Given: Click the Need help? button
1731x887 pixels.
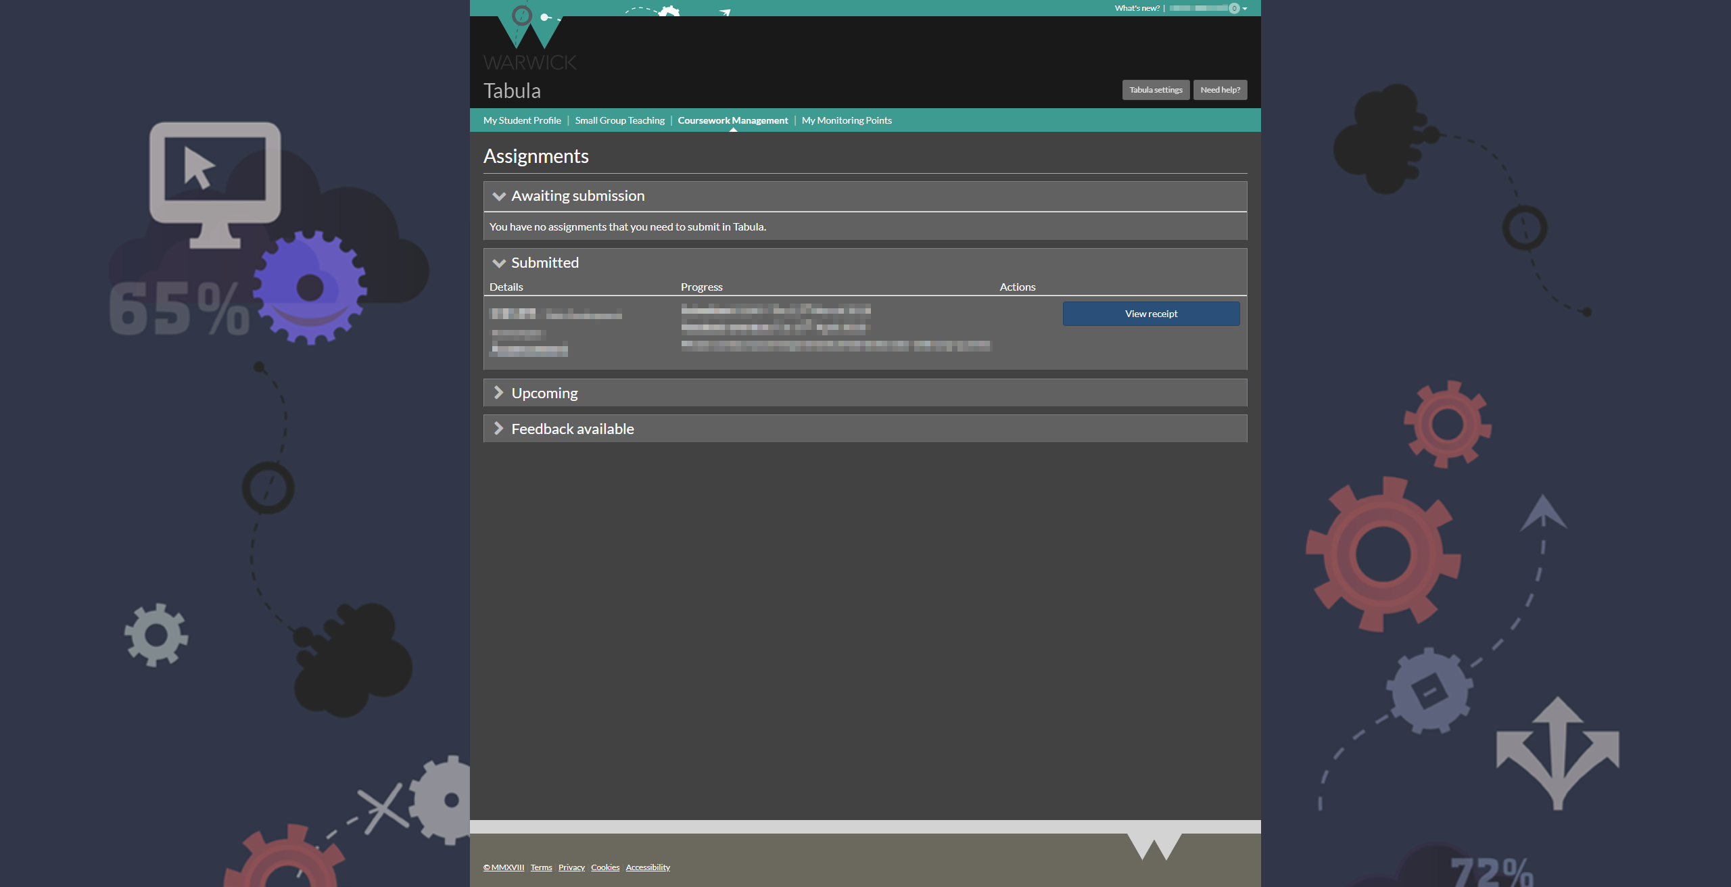Looking at the screenshot, I should click(x=1220, y=90).
